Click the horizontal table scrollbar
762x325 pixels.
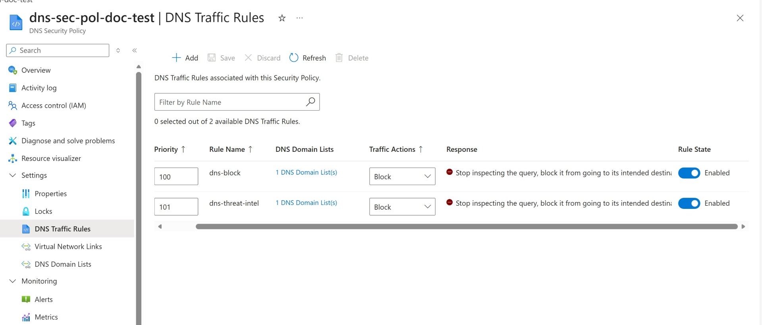[466, 226]
